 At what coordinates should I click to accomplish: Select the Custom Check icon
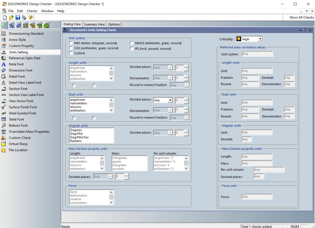[x=4, y=138]
